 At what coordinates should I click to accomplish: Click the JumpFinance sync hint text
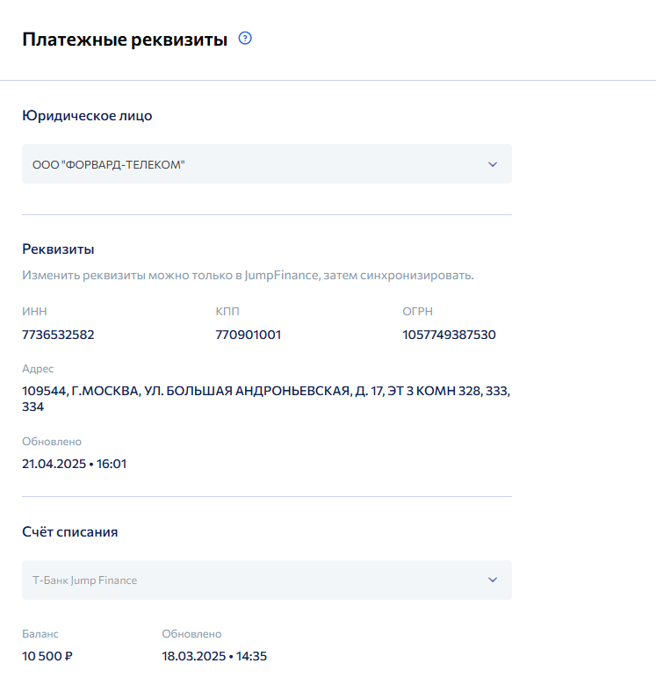tap(248, 276)
